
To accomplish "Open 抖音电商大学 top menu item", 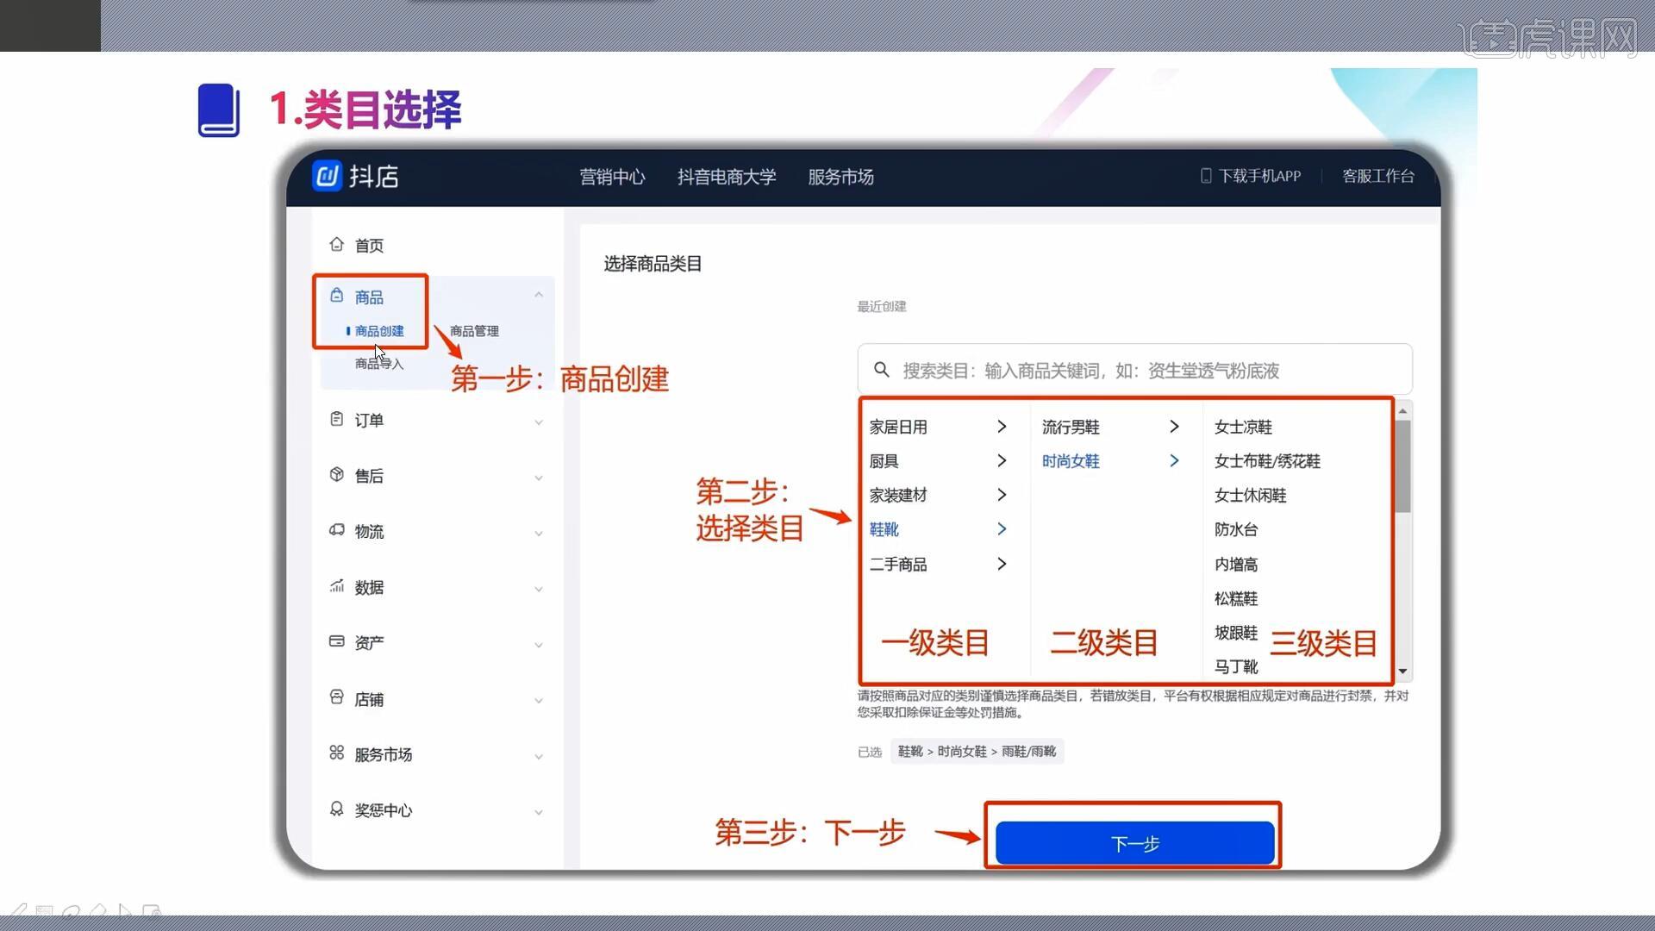I will pyautogui.click(x=727, y=177).
